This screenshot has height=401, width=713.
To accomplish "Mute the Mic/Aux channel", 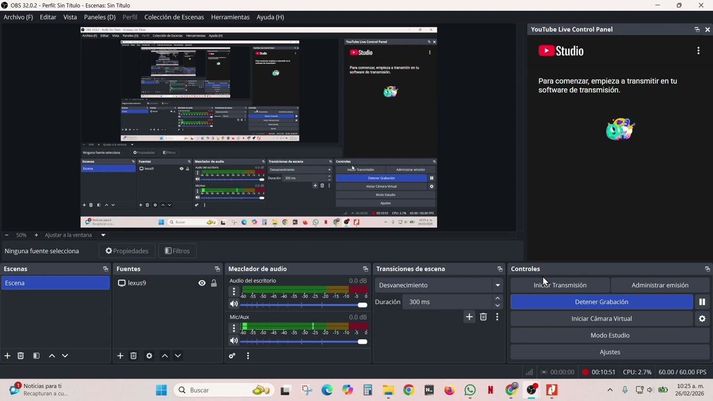I will (234, 341).
